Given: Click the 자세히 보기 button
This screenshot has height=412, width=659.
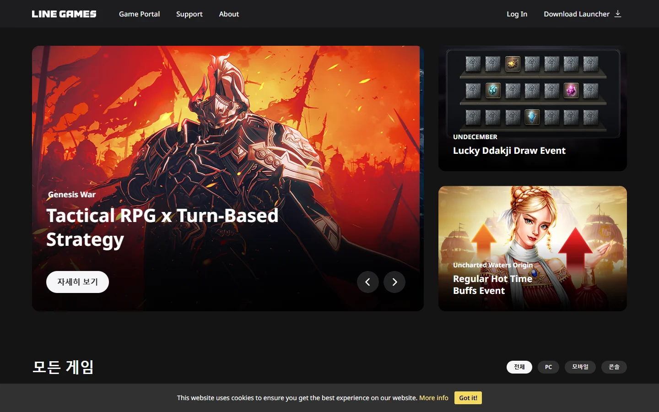Looking at the screenshot, I should tap(77, 282).
